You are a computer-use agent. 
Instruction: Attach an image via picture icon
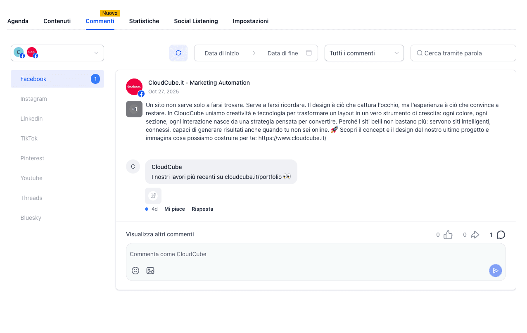coord(150,271)
